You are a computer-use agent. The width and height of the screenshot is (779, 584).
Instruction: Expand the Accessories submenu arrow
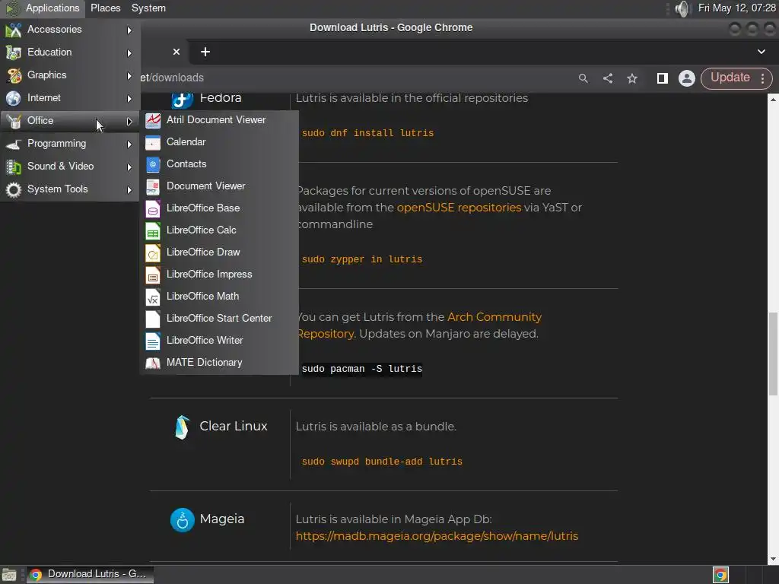[129, 30]
